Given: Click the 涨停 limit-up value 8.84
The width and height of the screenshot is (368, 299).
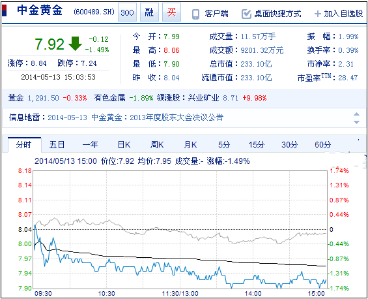Looking at the screenshot, I should [x=38, y=63].
